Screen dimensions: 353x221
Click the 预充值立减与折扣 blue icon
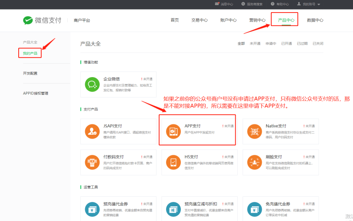[173, 209]
